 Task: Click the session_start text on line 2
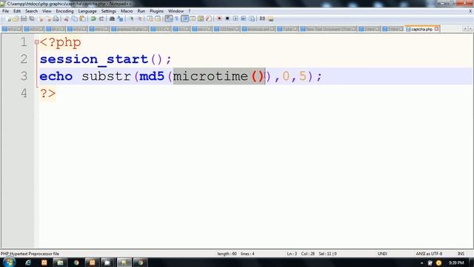94,59
